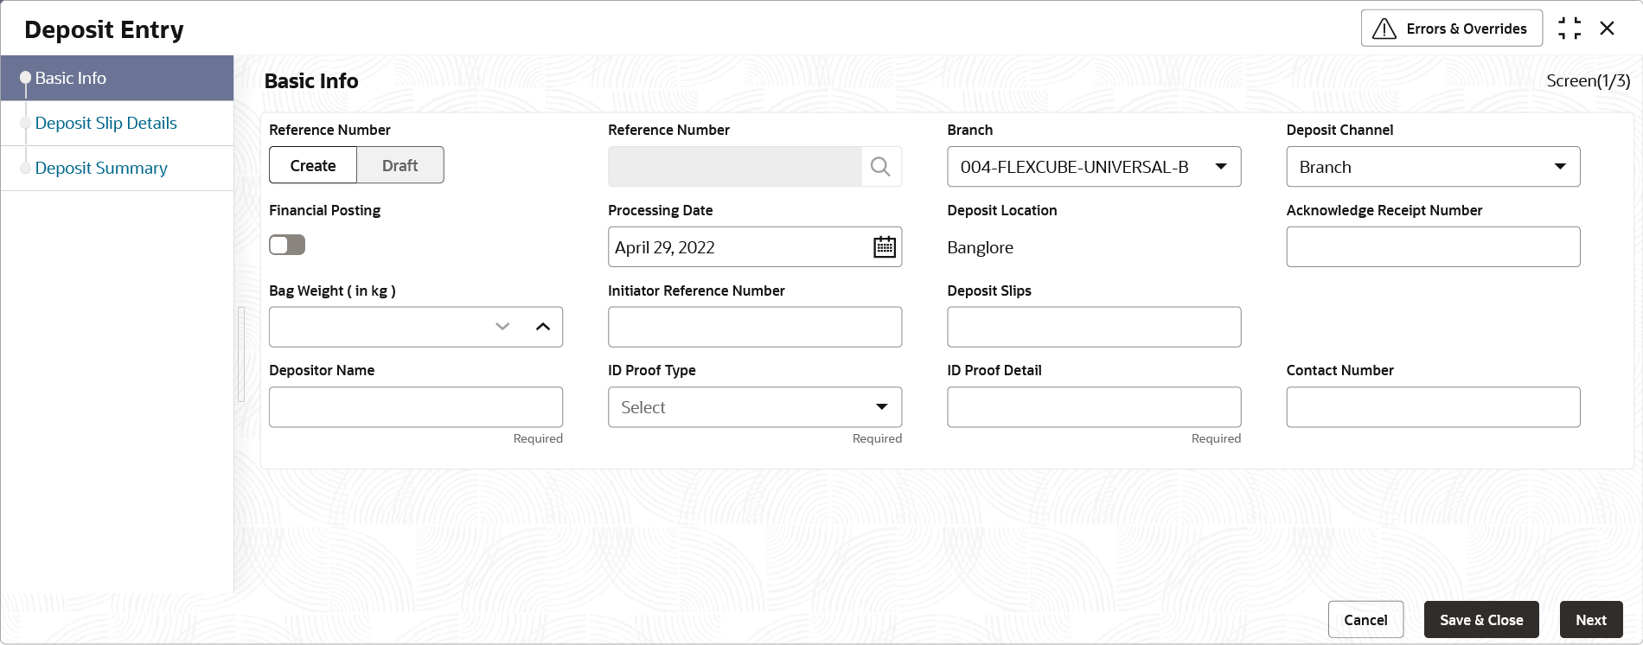Open the Deposit Channel dropdown
The height and width of the screenshot is (645, 1643).
click(1433, 167)
